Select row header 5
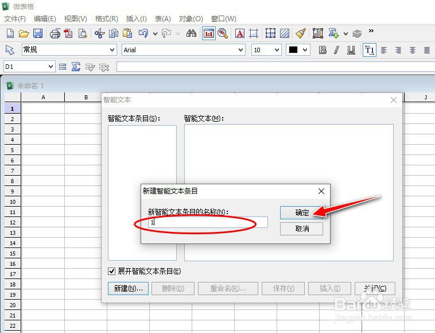 point(13,150)
